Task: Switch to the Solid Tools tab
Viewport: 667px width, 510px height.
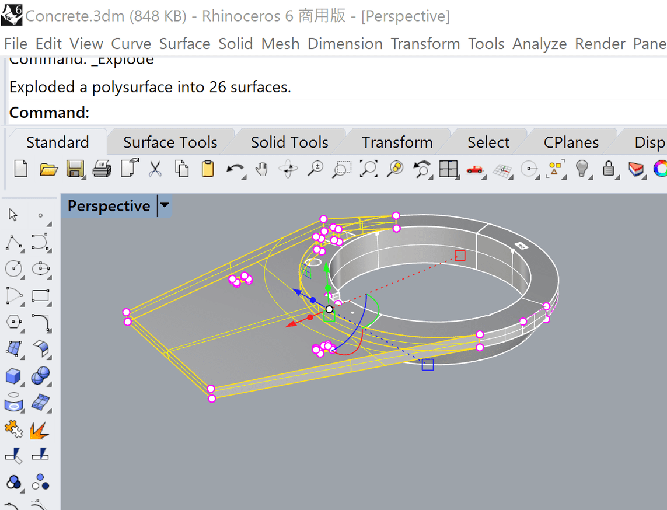Action: pos(290,142)
